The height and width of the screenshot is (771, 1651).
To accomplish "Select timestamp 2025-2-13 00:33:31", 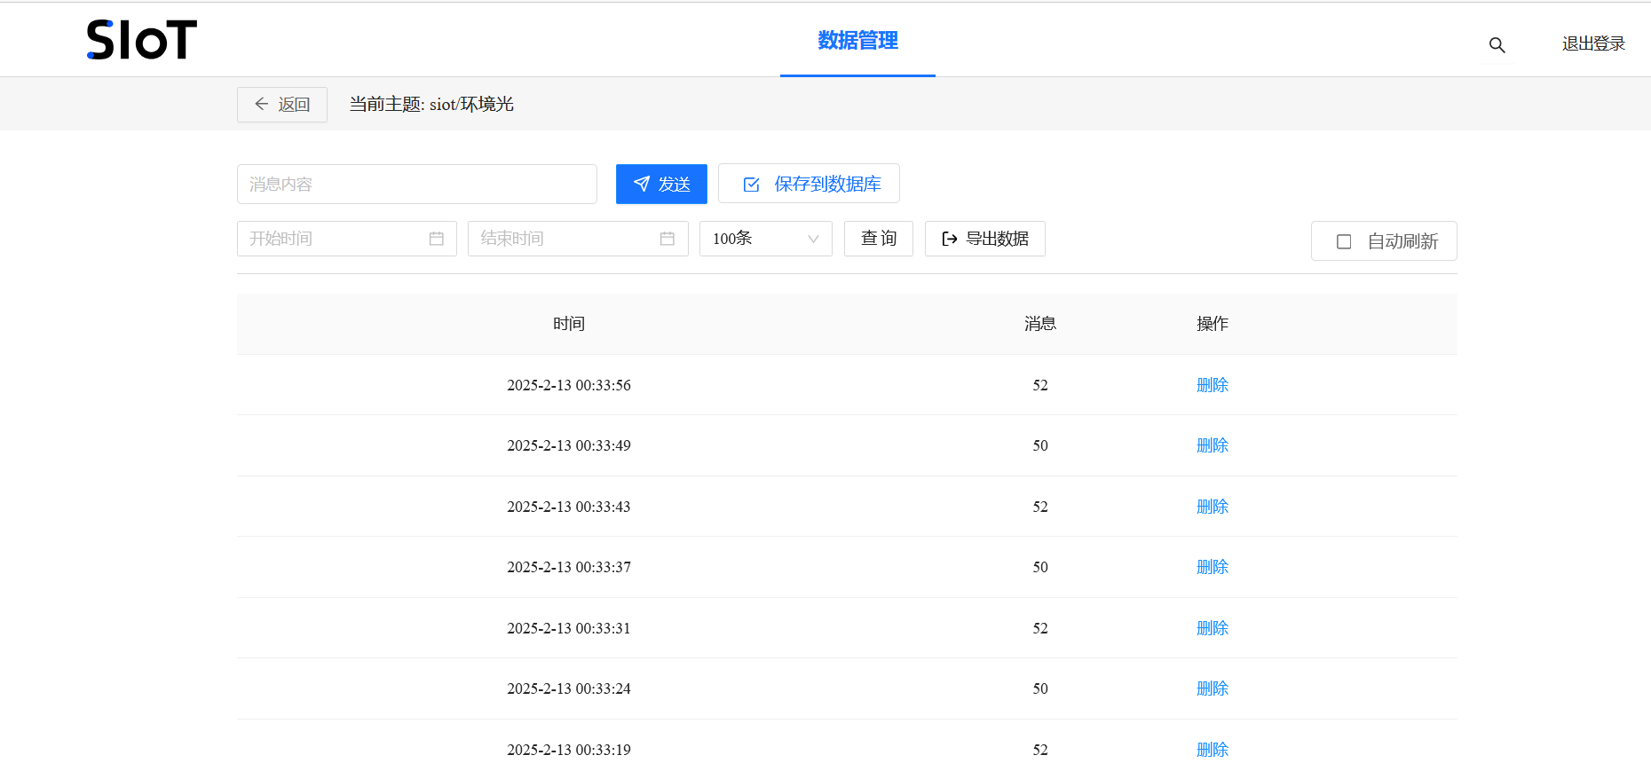I will [x=569, y=628].
